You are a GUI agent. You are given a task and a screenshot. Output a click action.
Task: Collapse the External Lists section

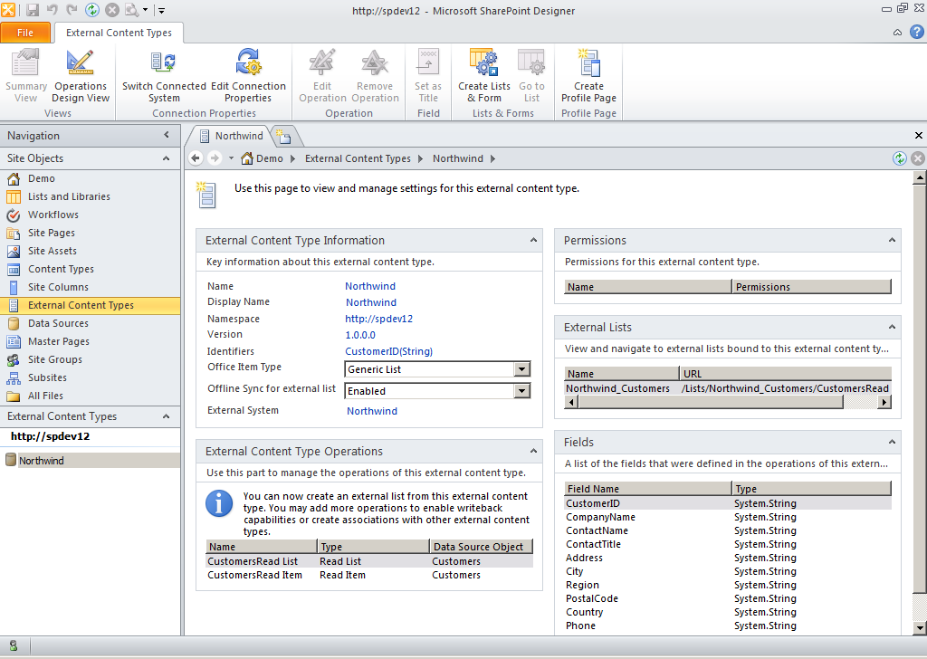[892, 327]
